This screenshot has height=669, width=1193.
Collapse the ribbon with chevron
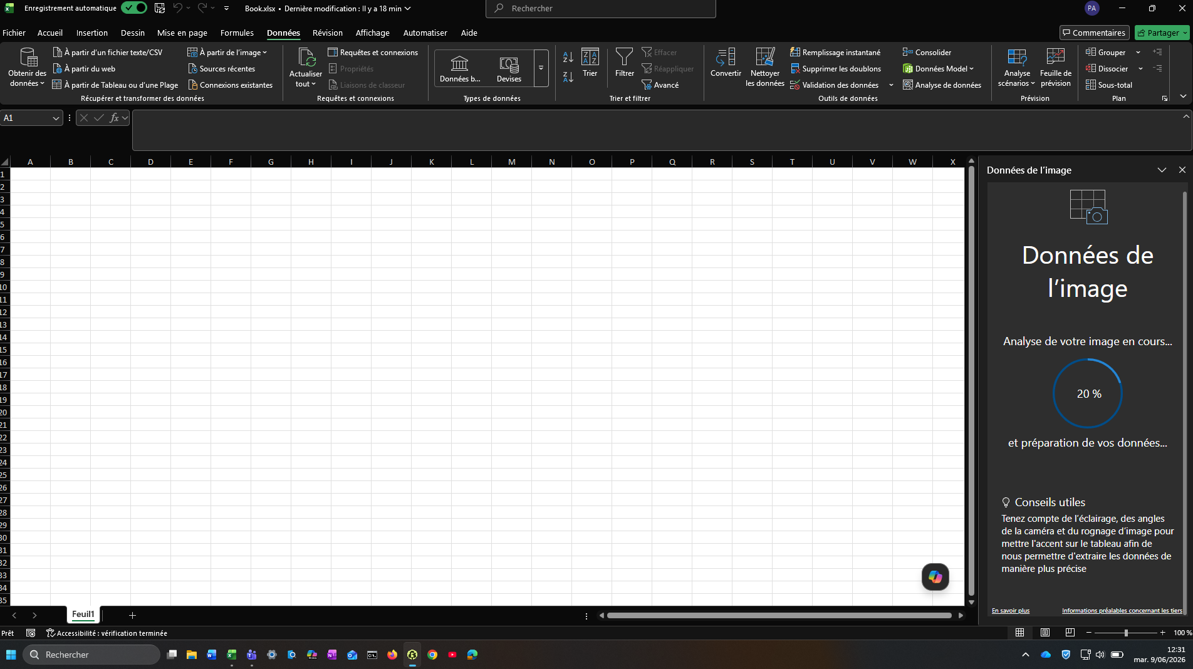pos(1183,96)
